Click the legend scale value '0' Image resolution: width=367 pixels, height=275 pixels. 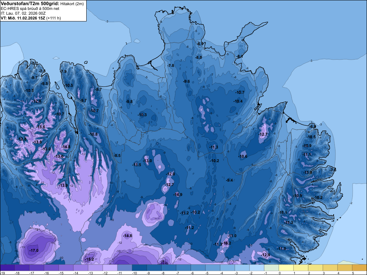[280, 273]
